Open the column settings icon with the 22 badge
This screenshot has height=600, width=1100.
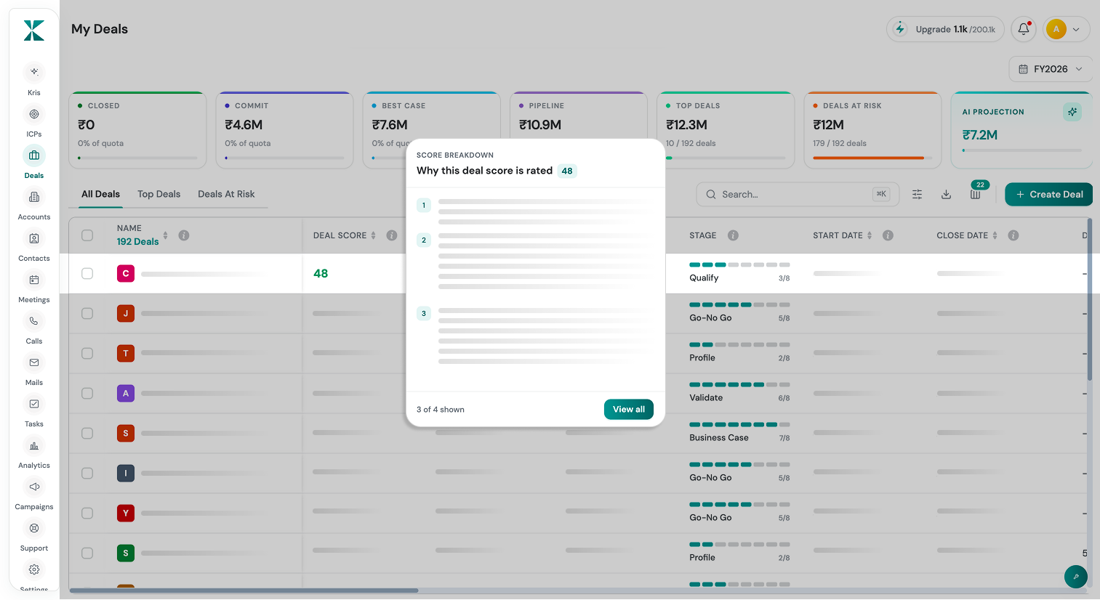click(976, 194)
